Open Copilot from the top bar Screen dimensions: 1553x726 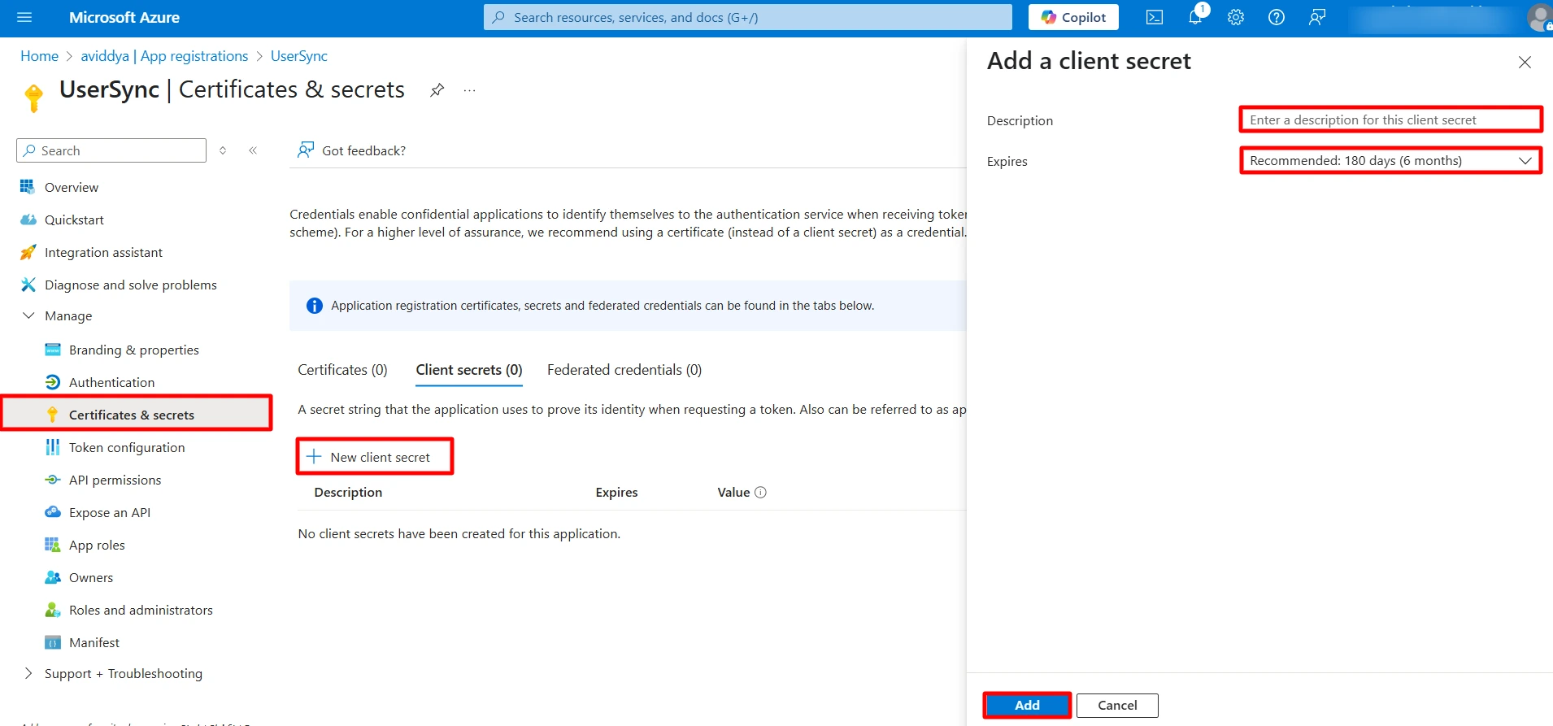(1073, 17)
